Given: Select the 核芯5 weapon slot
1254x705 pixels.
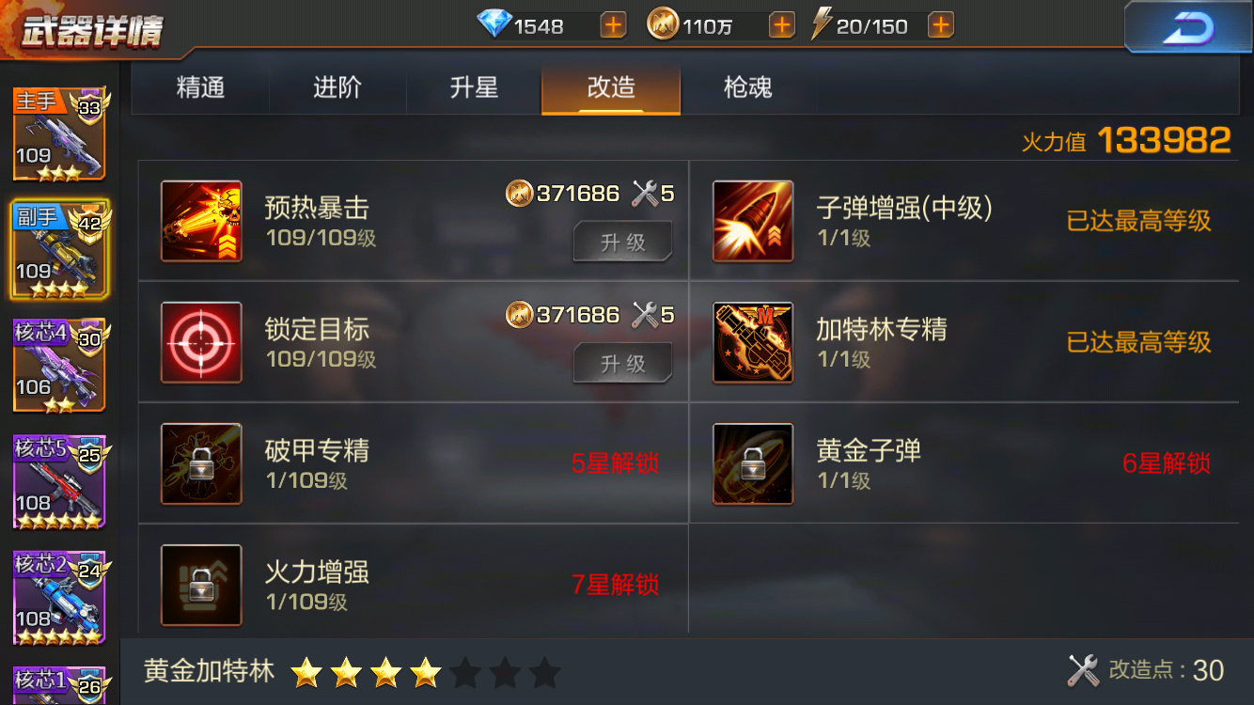Looking at the screenshot, I should (59, 481).
